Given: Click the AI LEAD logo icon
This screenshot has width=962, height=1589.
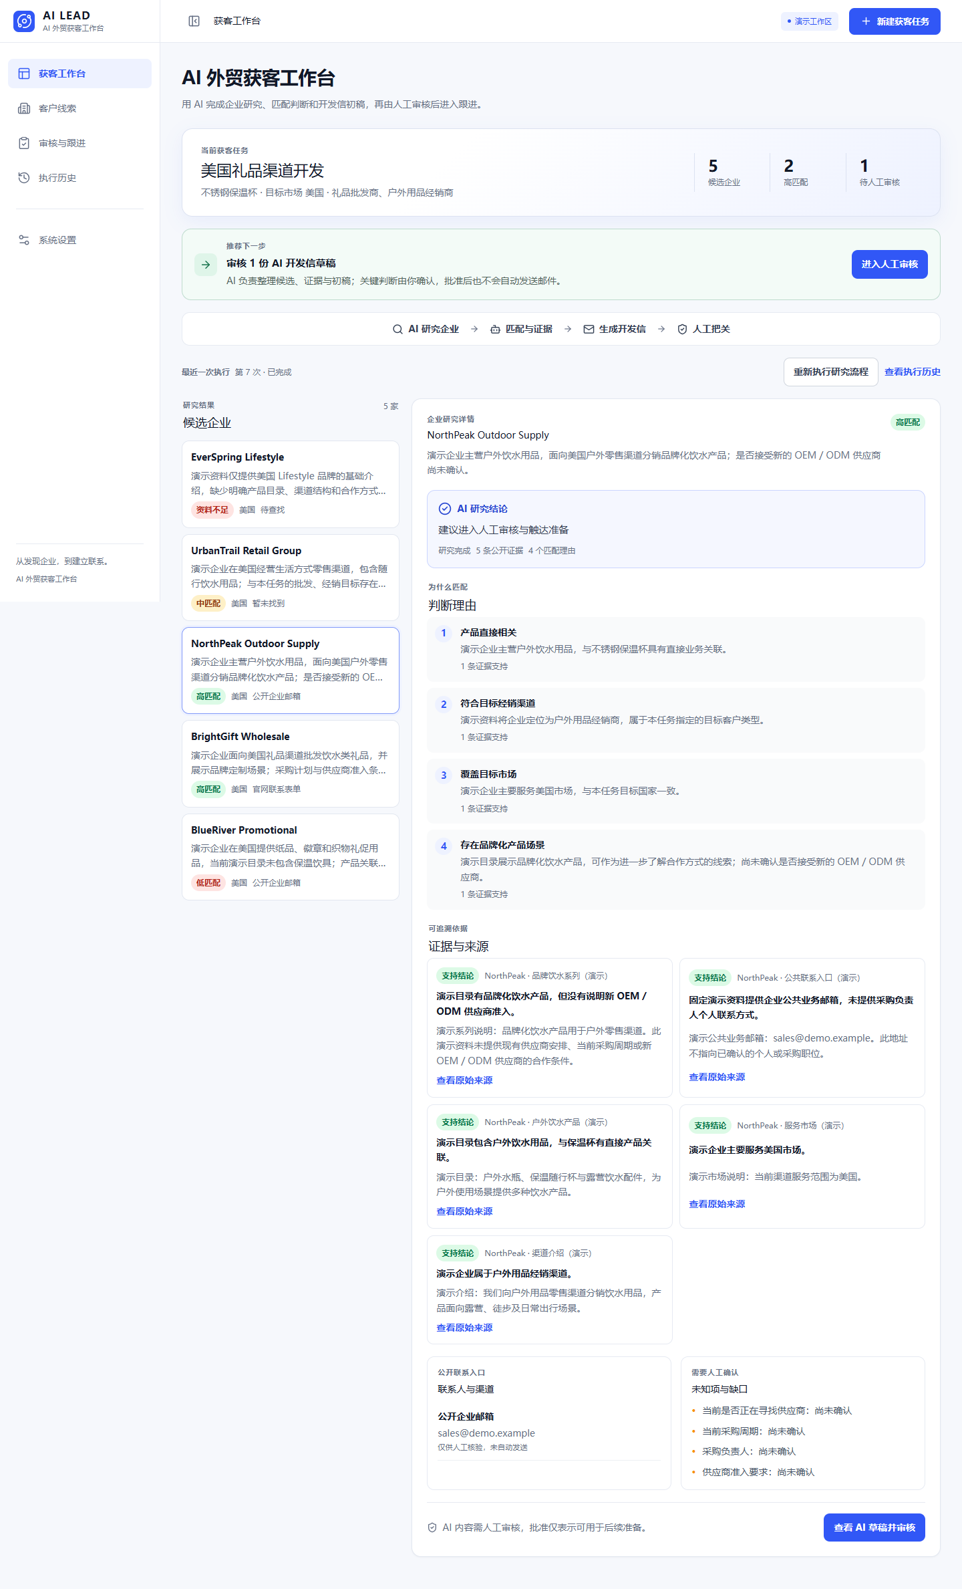Looking at the screenshot, I should click(x=24, y=21).
